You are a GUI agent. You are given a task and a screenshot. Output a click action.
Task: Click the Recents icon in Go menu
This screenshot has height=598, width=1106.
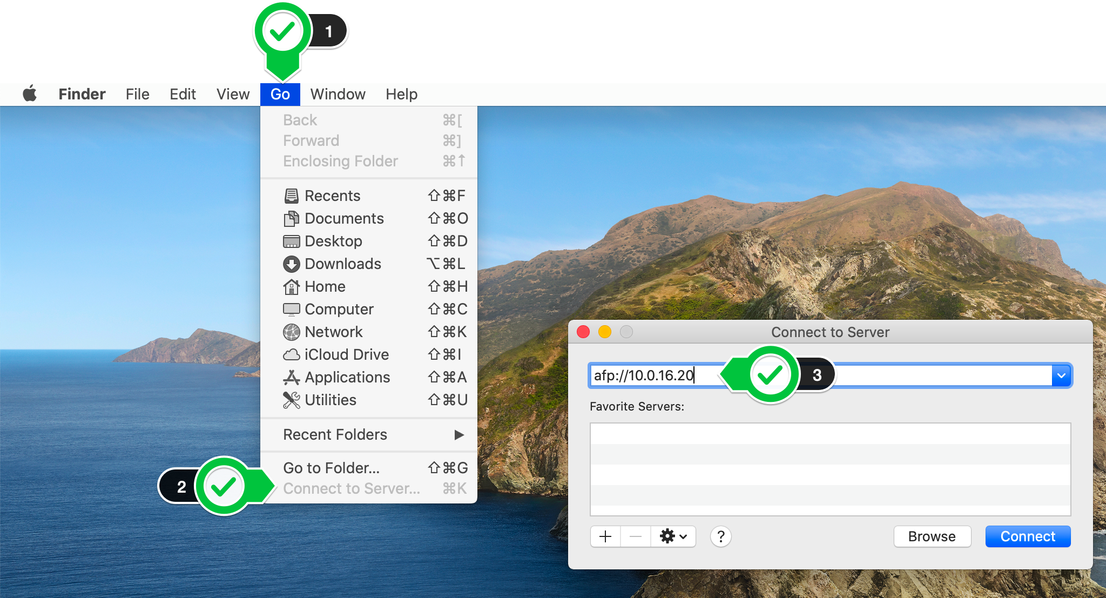pos(291,196)
